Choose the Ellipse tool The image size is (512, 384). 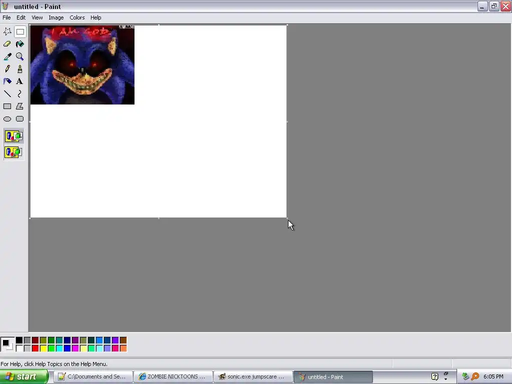7,119
